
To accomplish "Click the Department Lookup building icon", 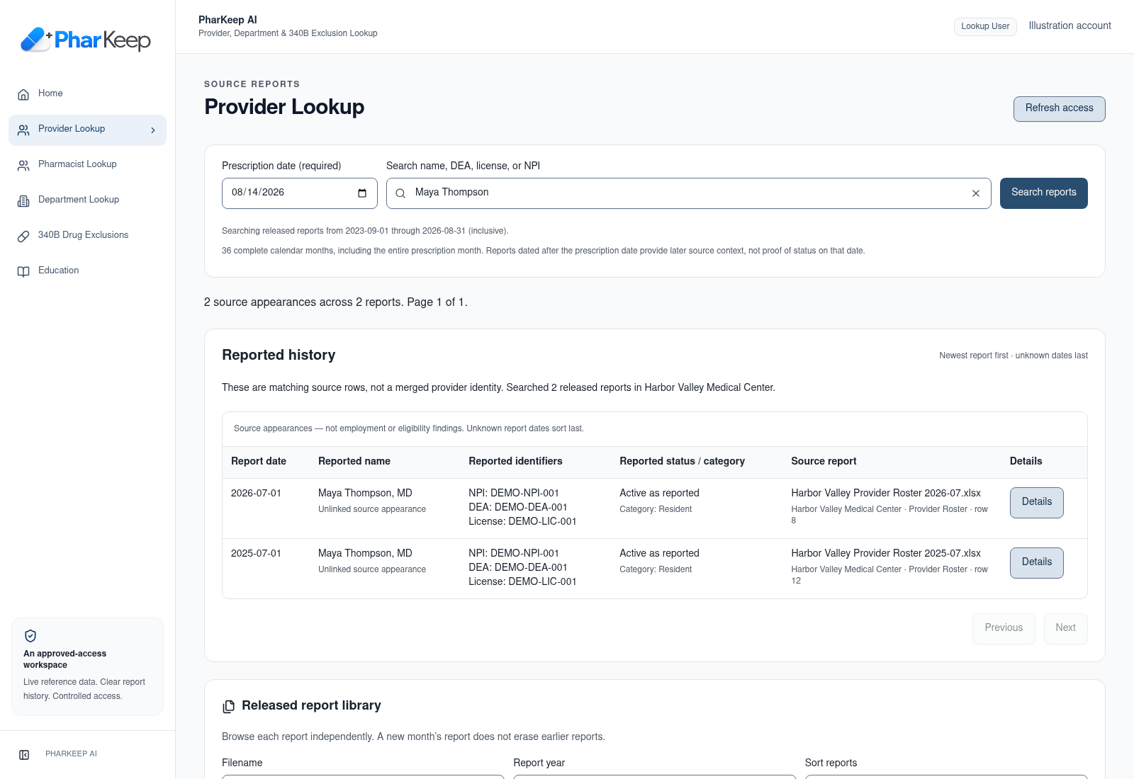I will tap(23, 200).
